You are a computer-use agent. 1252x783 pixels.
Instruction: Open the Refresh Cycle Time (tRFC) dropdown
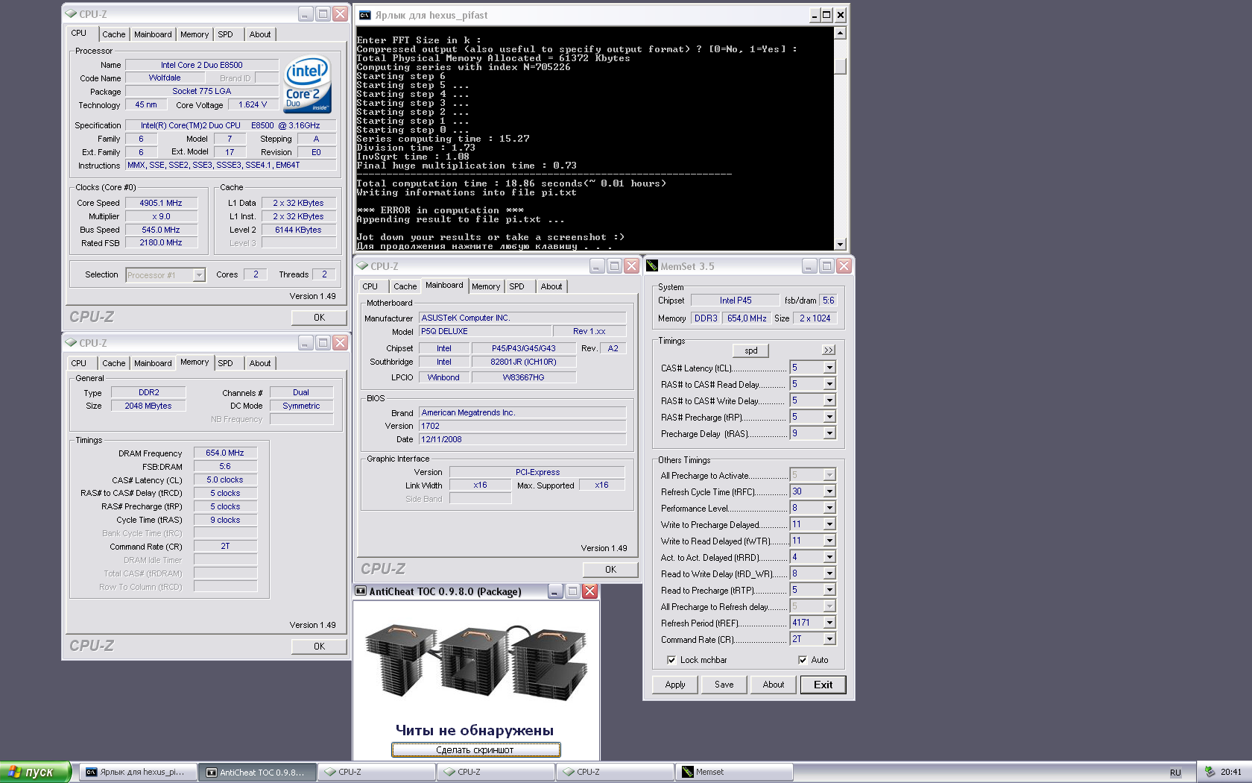click(x=829, y=491)
